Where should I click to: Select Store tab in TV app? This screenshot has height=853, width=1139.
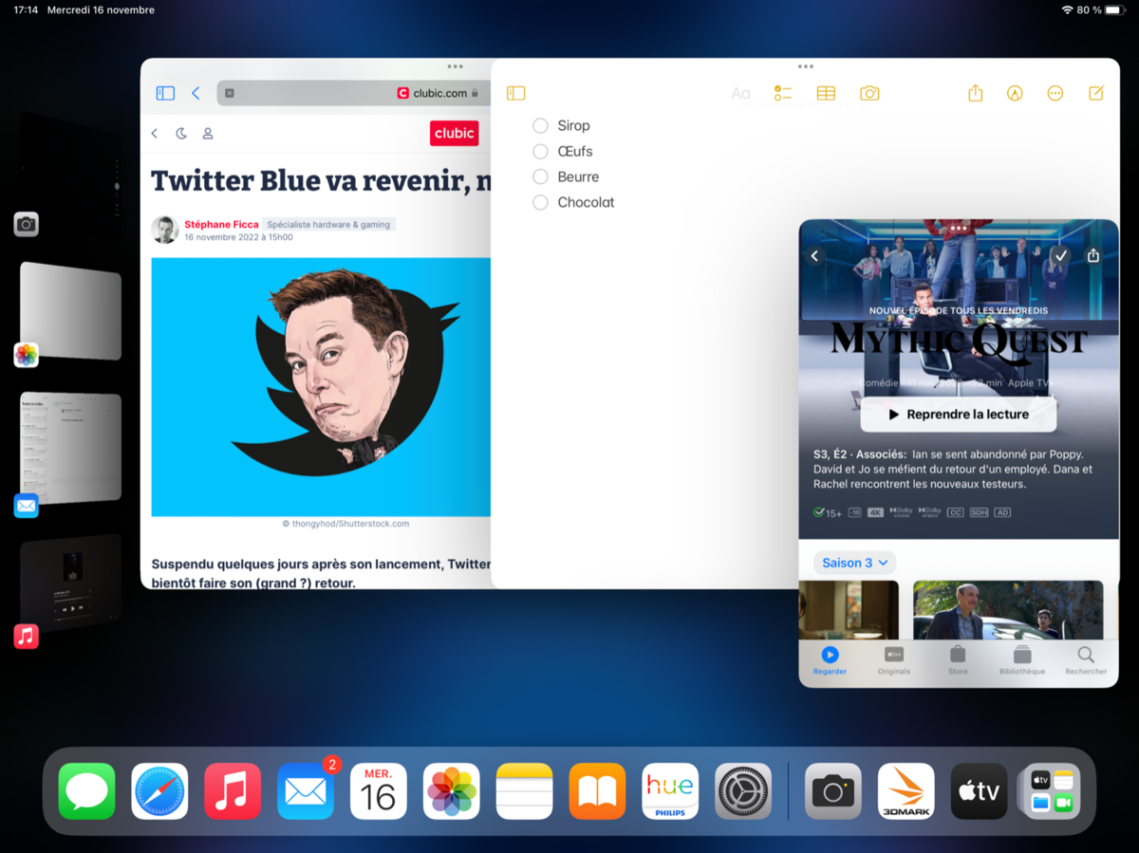[958, 660]
